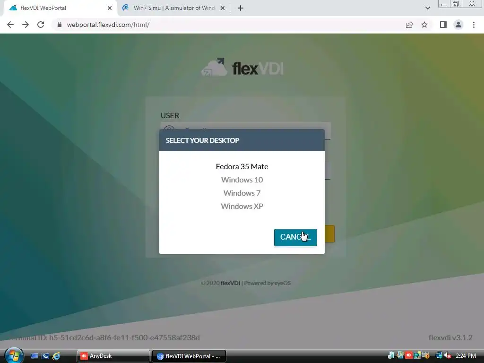The height and width of the screenshot is (363, 484).
Task: Click the flexVDI footer copyright text
Action: click(x=246, y=283)
